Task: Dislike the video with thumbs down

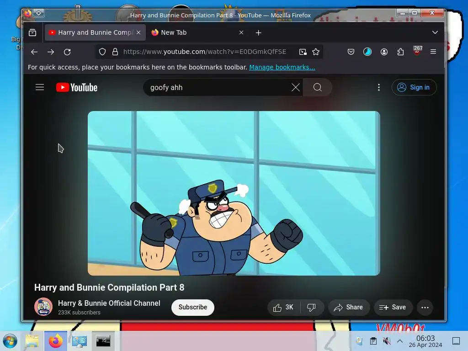Action: [312, 308]
